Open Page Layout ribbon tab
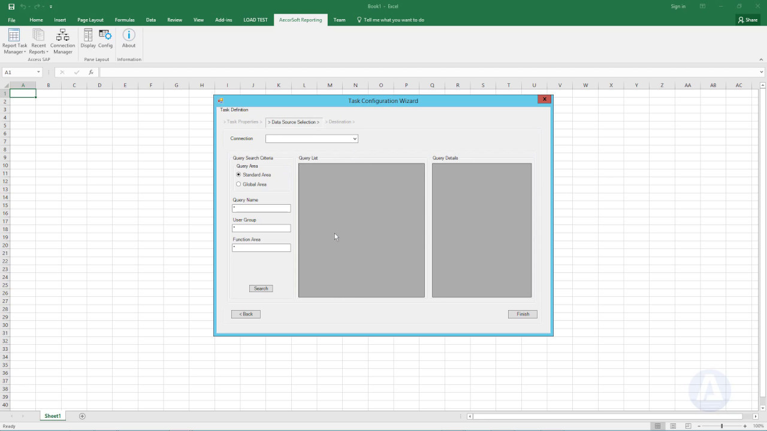 [90, 20]
